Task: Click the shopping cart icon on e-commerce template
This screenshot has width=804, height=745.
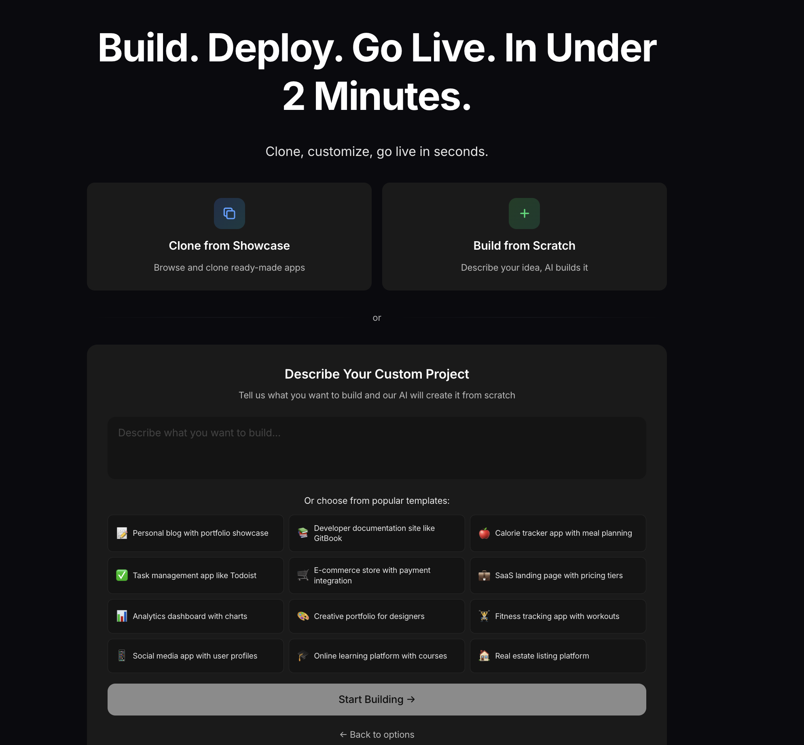Action: 303,575
